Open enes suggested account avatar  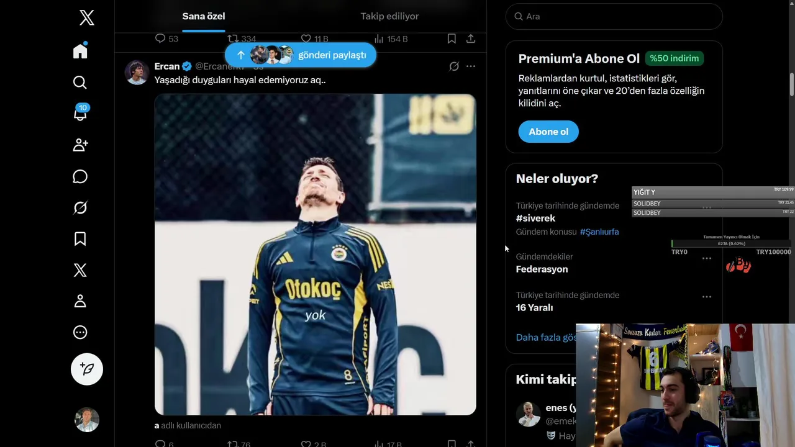[529, 414]
